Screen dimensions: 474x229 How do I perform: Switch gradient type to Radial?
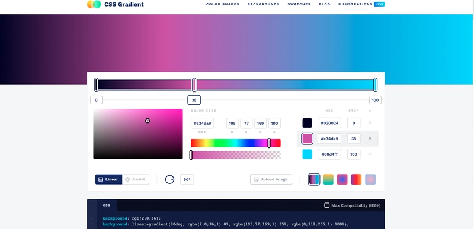[x=136, y=179]
